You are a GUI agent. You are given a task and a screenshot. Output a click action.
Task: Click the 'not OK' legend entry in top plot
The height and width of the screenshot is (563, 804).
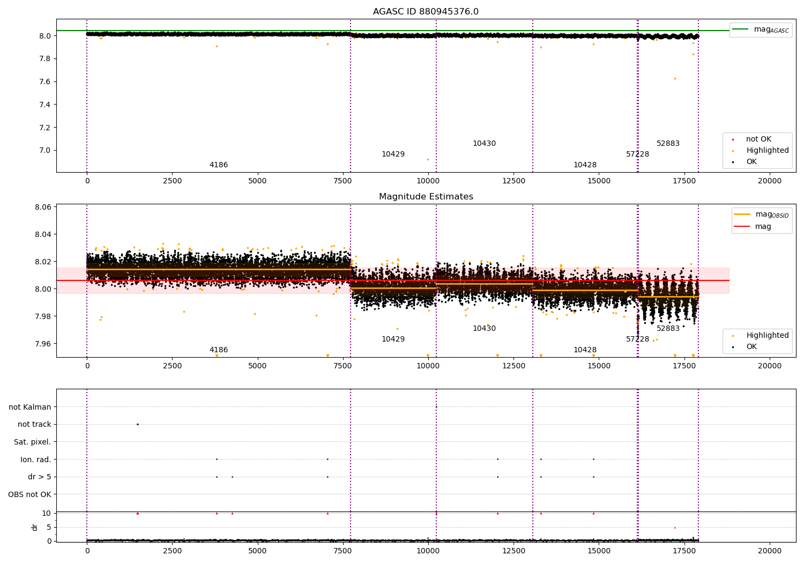[751, 139]
